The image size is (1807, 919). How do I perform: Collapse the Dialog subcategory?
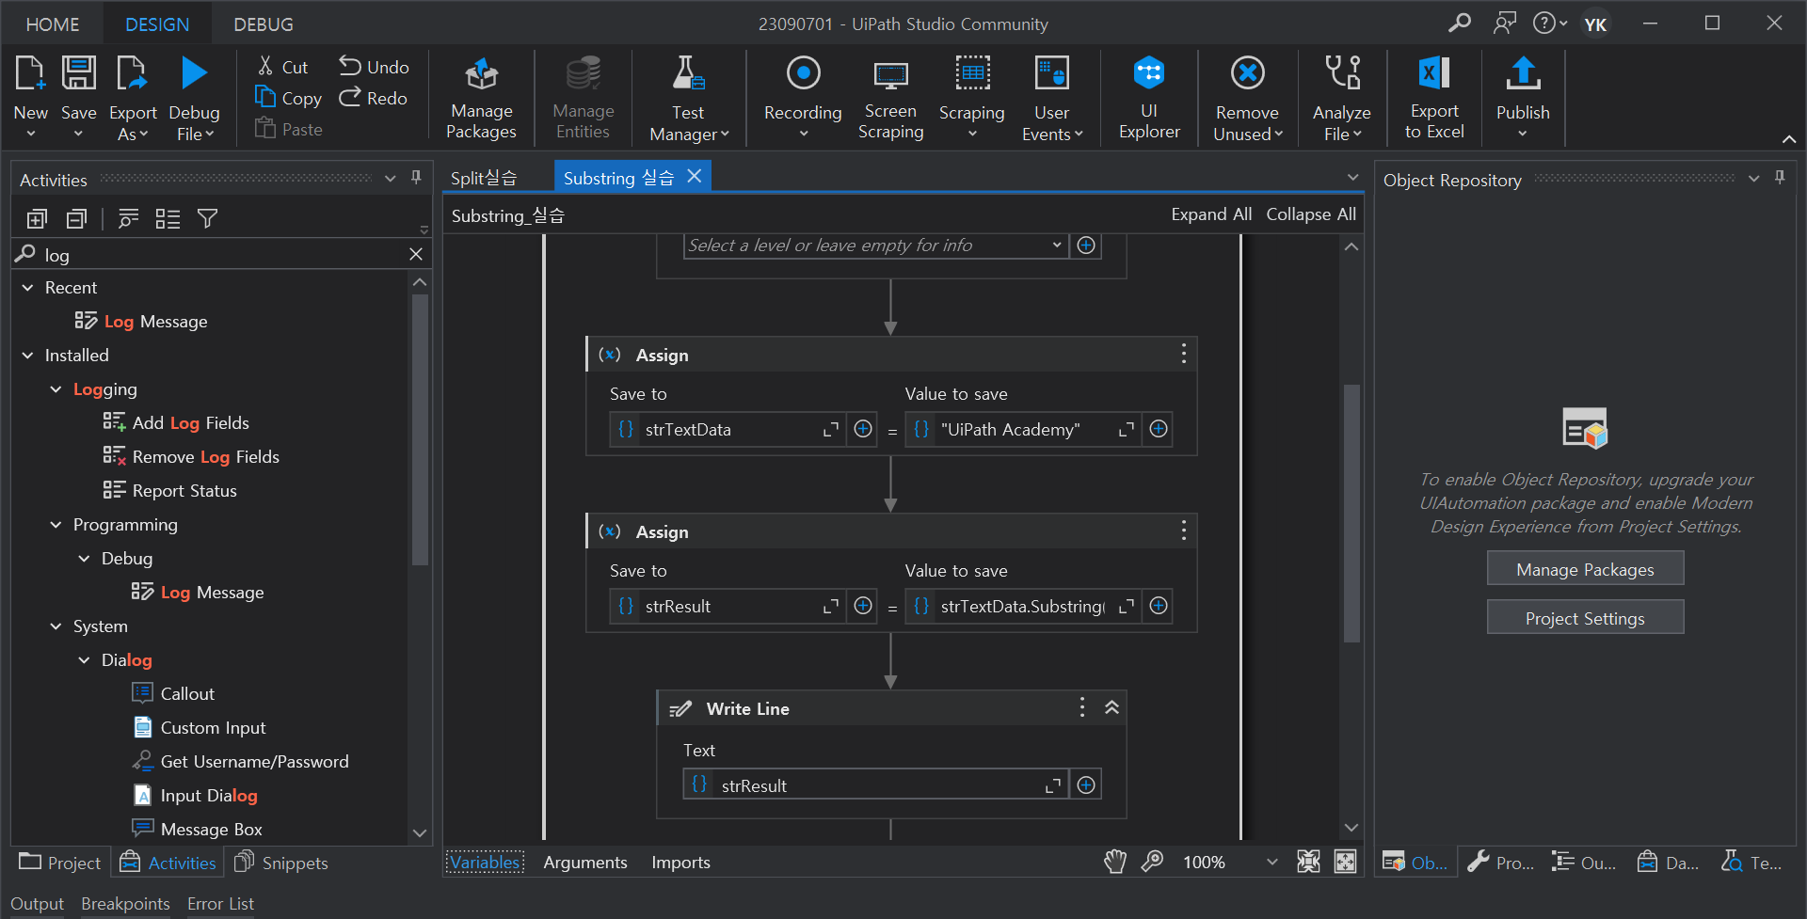point(84,660)
